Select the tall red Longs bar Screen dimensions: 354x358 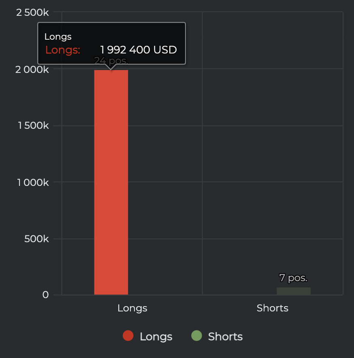tap(111, 182)
